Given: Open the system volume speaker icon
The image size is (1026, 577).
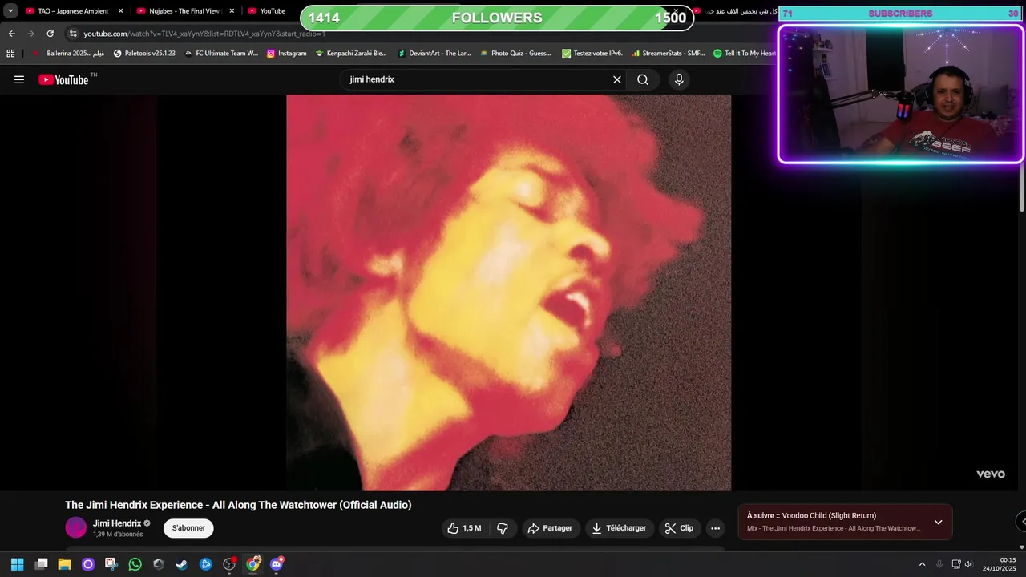Looking at the screenshot, I should pyautogui.click(x=968, y=564).
